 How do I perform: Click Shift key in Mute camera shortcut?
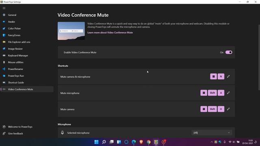tap(212, 109)
